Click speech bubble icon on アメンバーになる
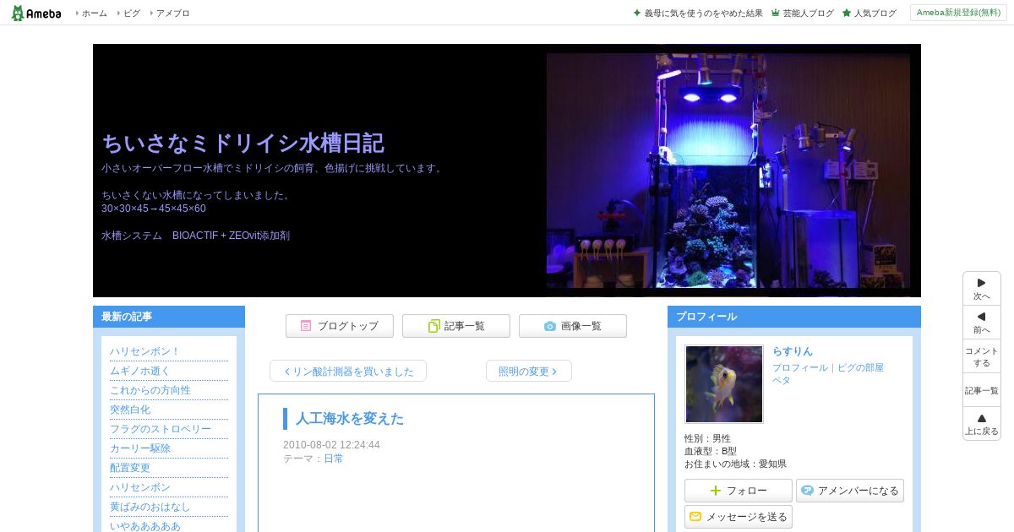This screenshot has height=532, width=1014. point(807,491)
